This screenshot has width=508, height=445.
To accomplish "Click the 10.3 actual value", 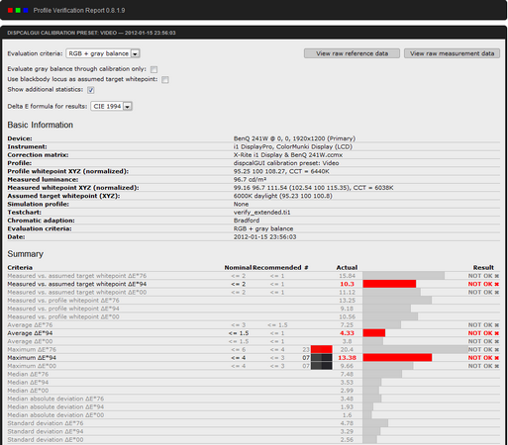I will click(x=347, y=284).
